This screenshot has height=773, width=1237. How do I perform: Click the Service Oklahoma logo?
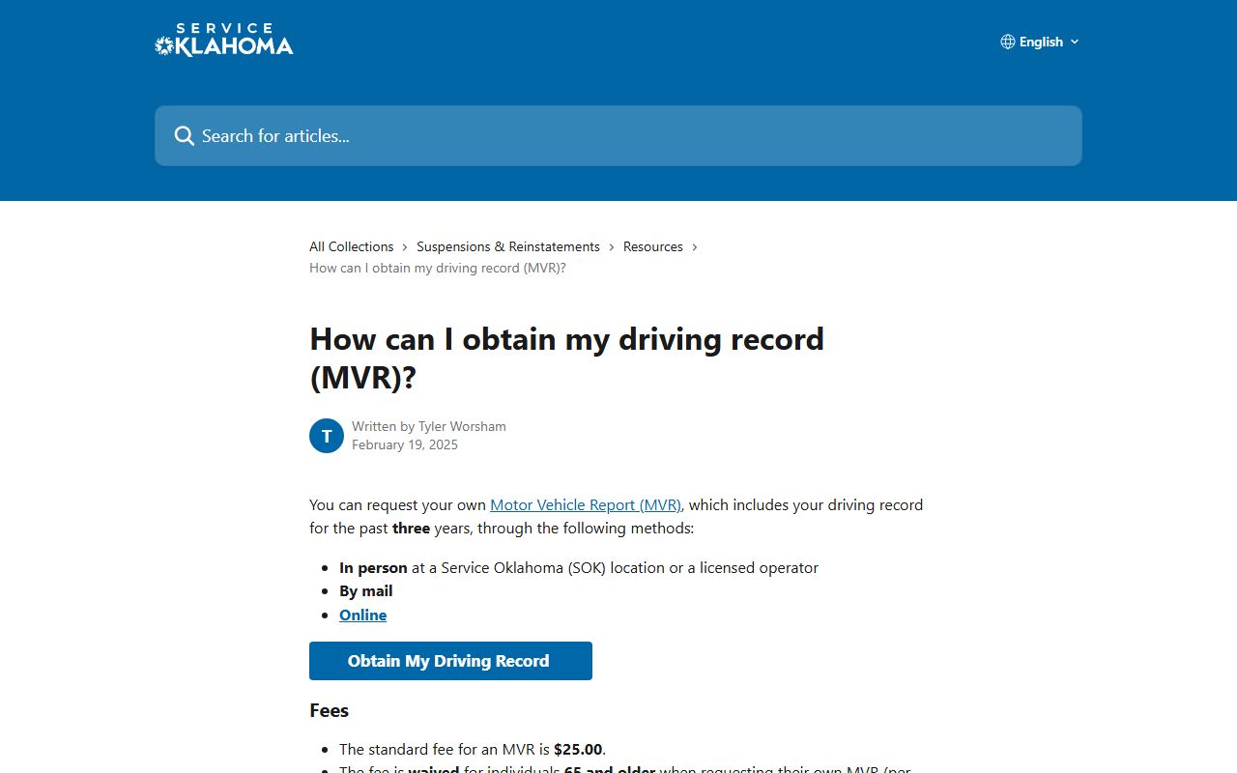click(224, 41)
